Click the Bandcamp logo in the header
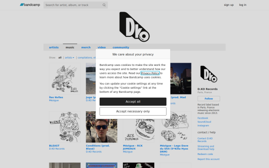The image size is (269, 168). (30, 5)
